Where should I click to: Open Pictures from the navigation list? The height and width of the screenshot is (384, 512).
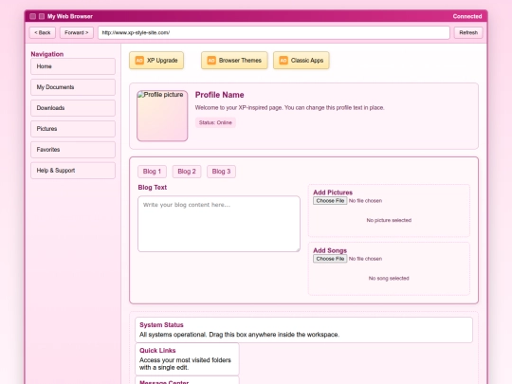[73, 129]
